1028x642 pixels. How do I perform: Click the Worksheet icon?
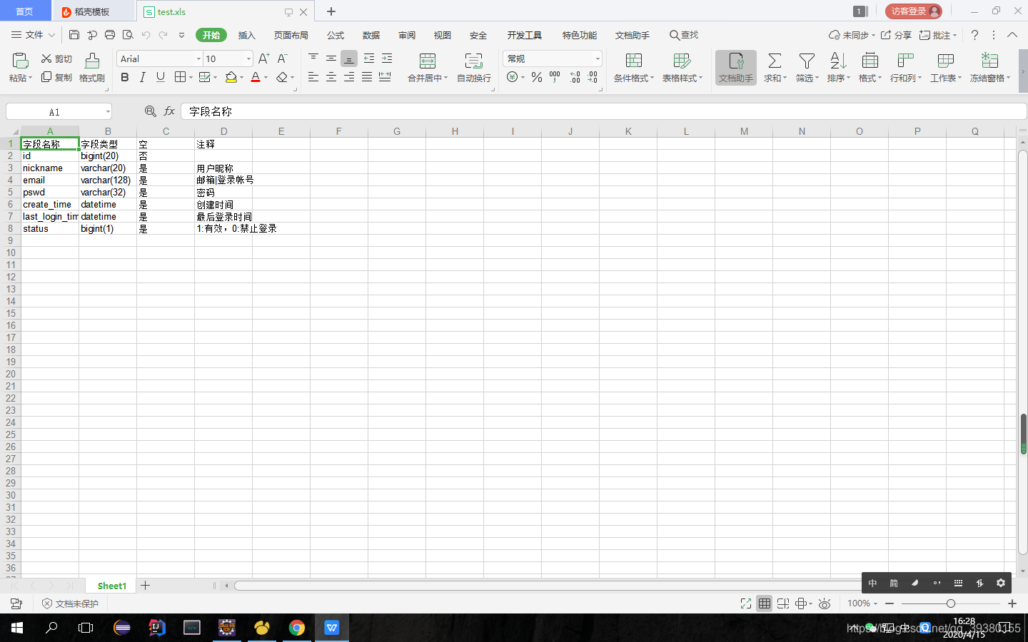(946, 61)
